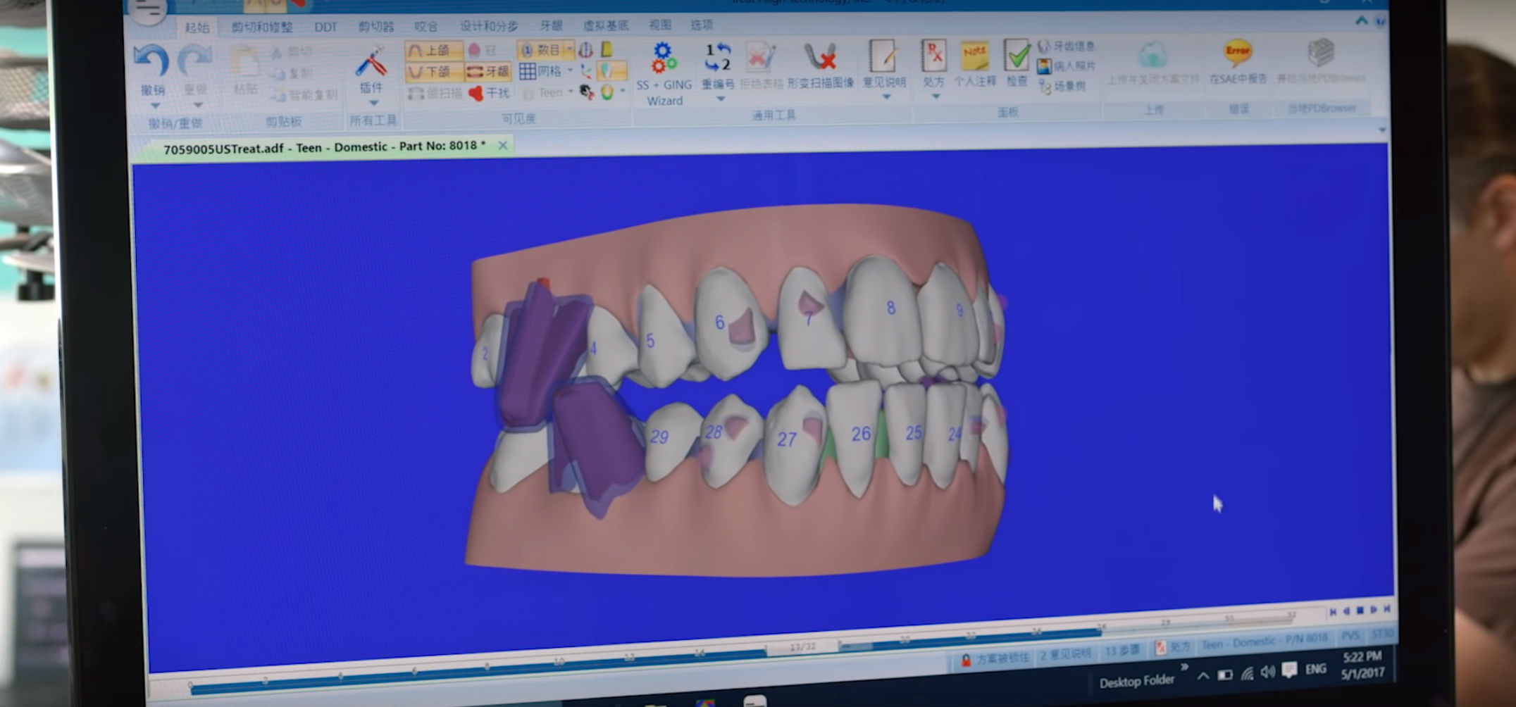Click the Deform scan image (形变扫描图像) icon

819,57
